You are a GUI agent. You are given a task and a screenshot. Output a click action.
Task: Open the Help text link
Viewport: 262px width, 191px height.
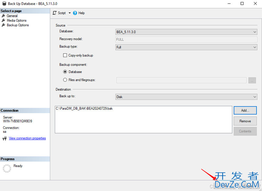[x=81, y=13]
